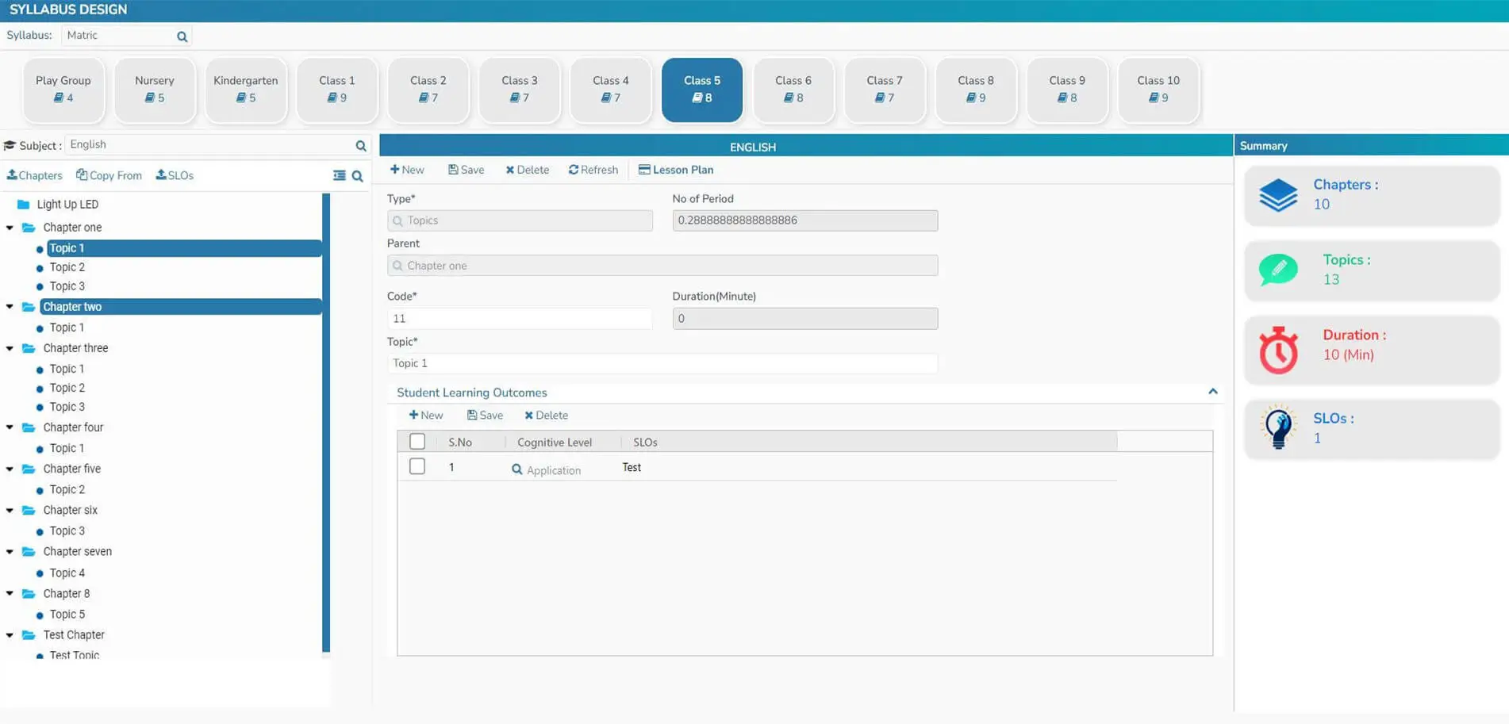
Task: Click the chapter tree search icon
Action: click(x=358, y=176)
